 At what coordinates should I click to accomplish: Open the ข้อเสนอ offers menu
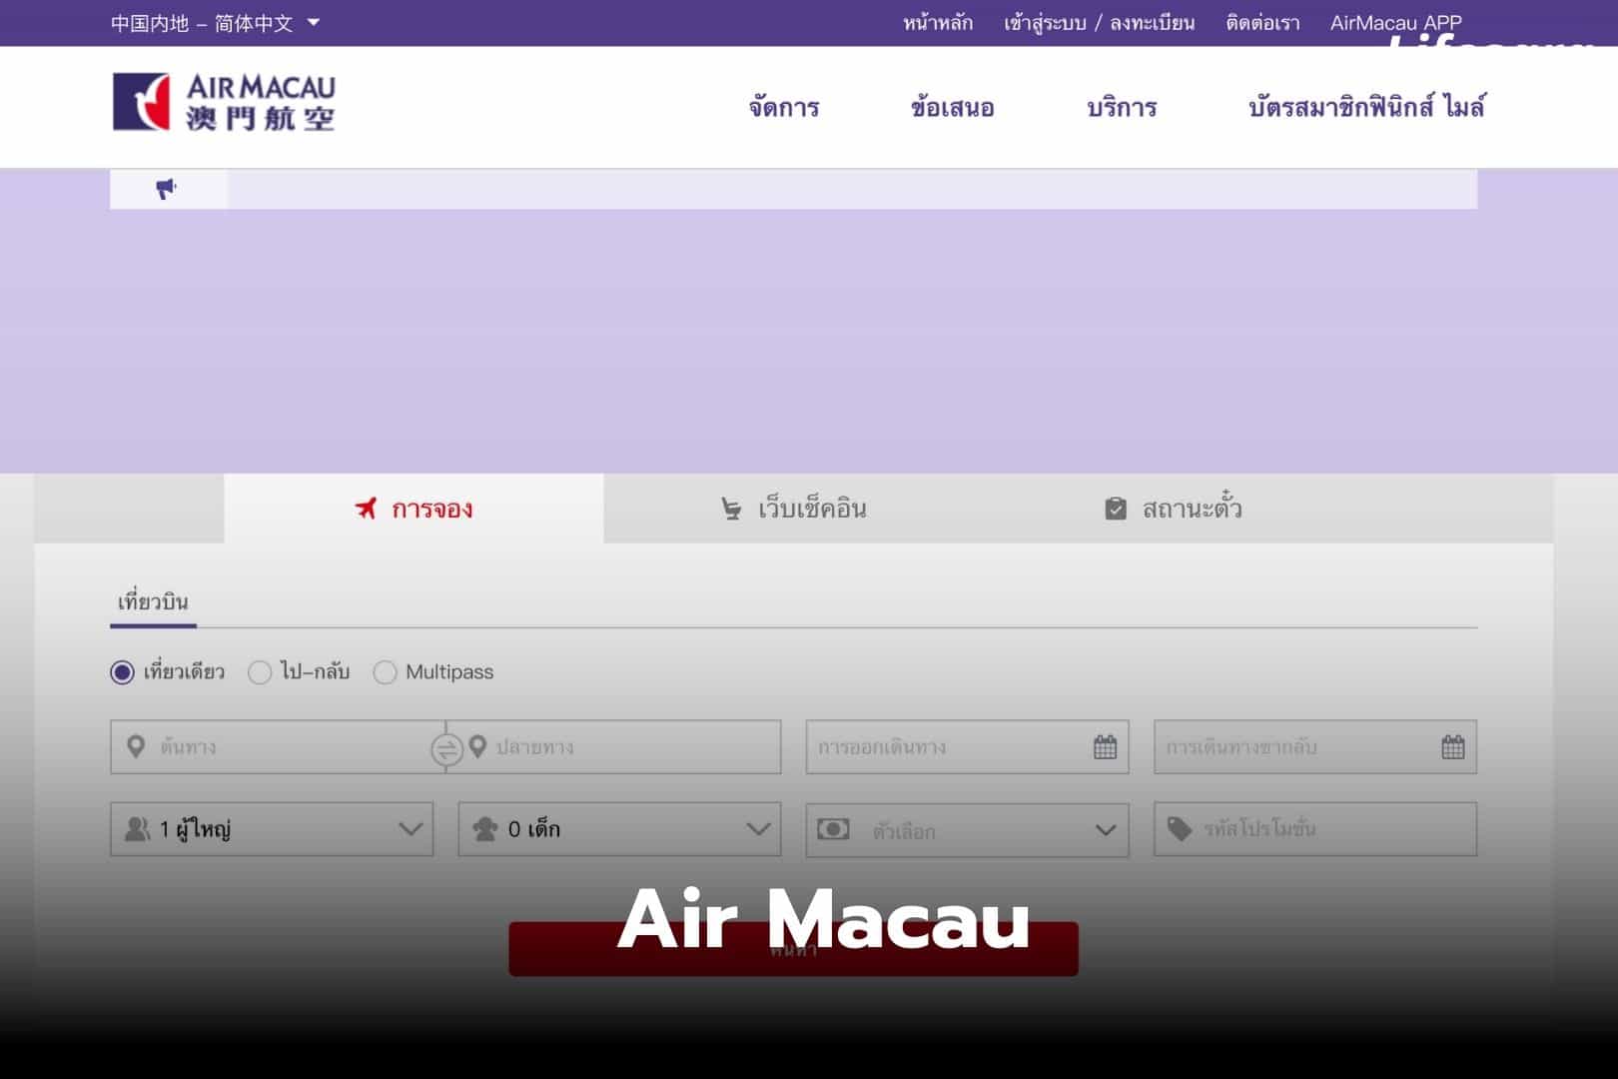pos(953,107)
